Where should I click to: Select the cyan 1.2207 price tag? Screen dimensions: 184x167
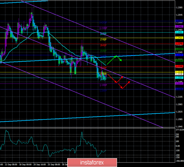[179, 78]
